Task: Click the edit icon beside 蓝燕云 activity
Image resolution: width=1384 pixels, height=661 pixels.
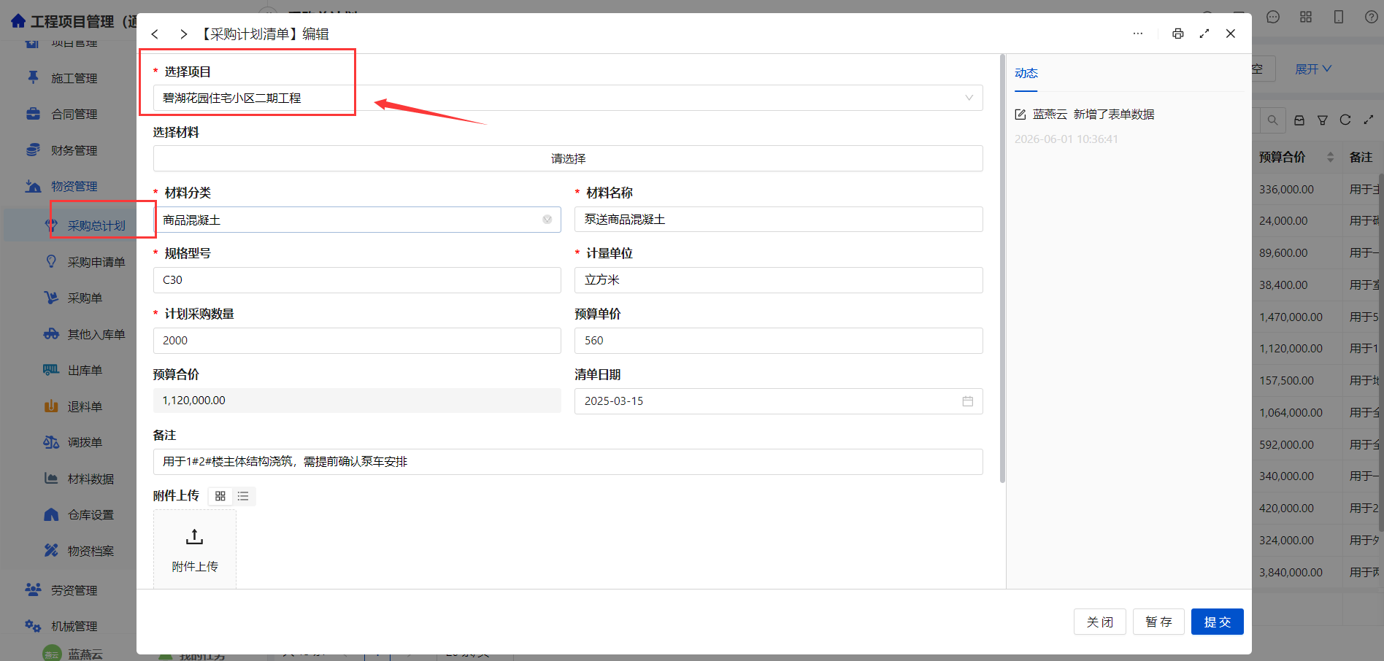Action: [x=1020, y=115]
